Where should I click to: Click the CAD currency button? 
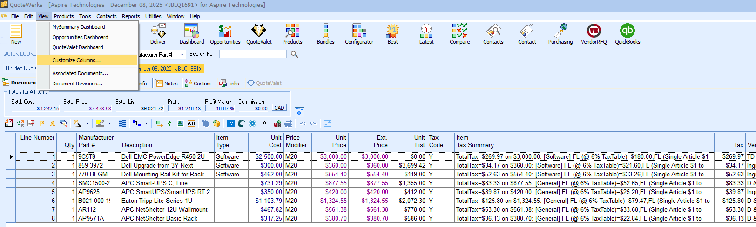click(279, 108)
